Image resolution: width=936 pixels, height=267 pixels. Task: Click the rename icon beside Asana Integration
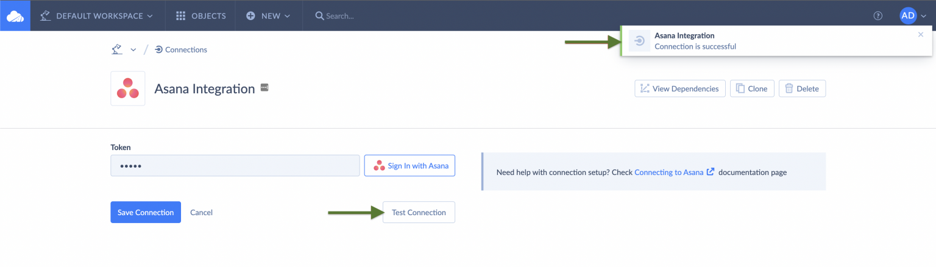tap(264, 88)
